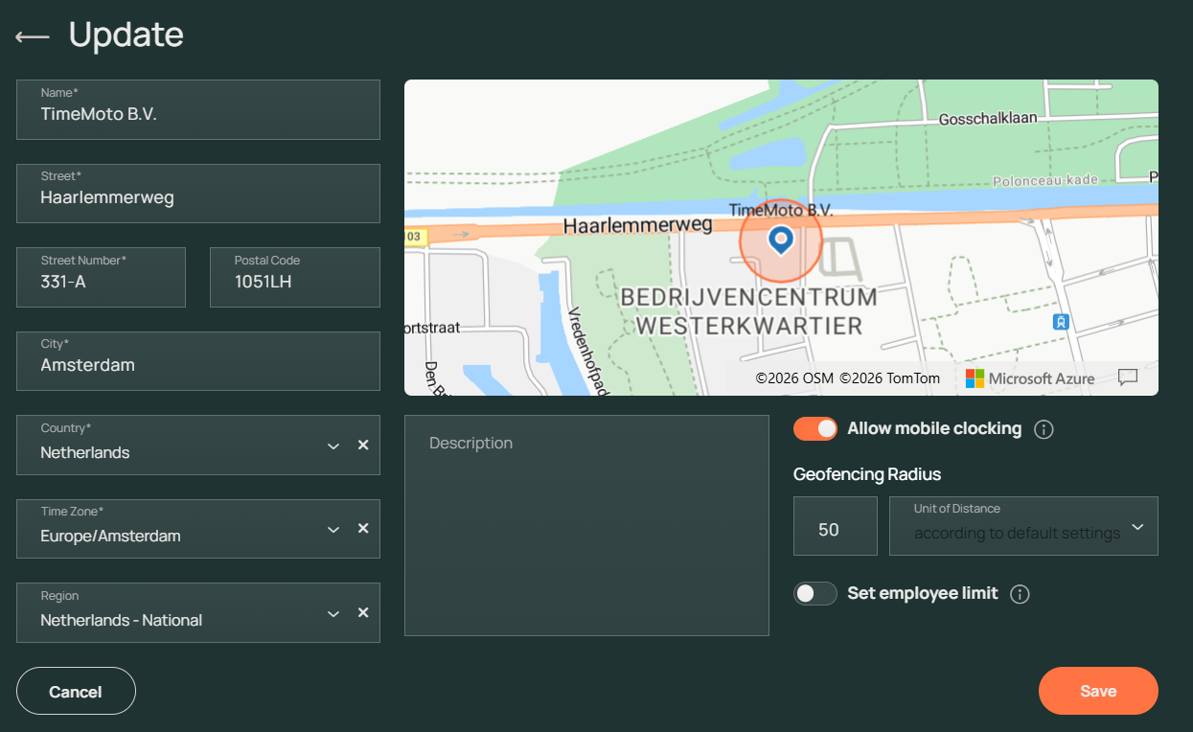Edit the Street field Haarlemmerweg
This screenshot has height=732, width=1193.
(x=198, y=194)
